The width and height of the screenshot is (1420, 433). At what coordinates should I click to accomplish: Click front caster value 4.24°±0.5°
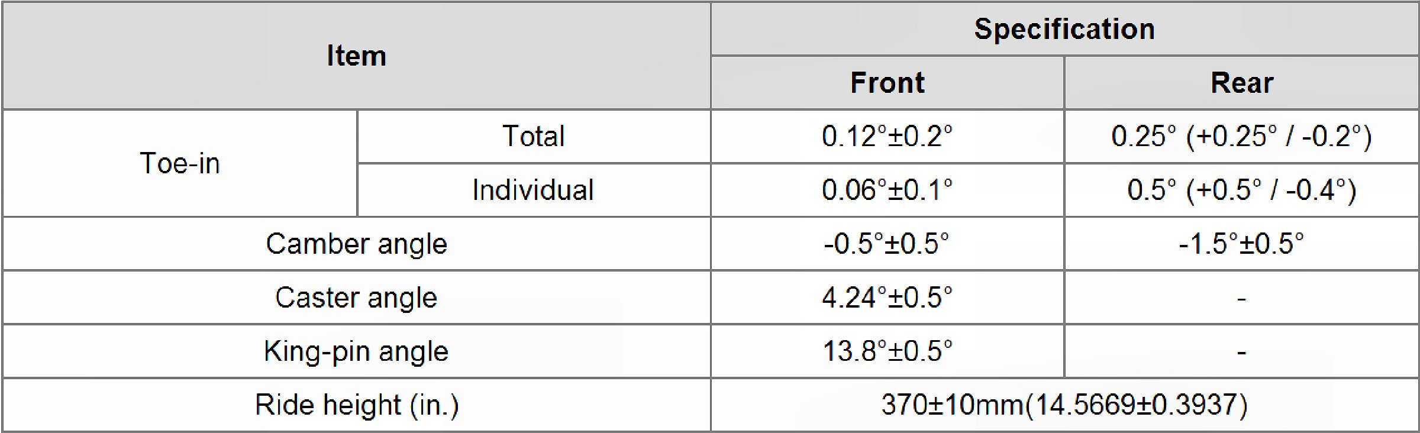[887, 298]
